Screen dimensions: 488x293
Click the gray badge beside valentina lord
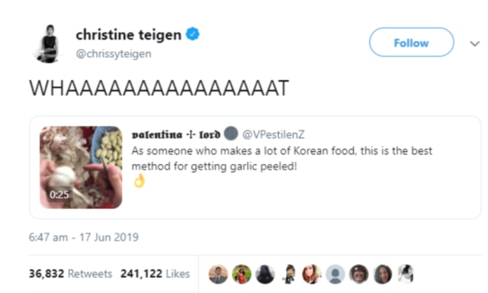pyautogui.click(x=231, y=134)
